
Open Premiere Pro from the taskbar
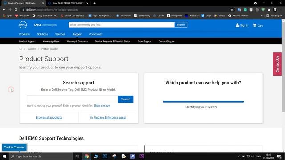(x=142, y=156)
